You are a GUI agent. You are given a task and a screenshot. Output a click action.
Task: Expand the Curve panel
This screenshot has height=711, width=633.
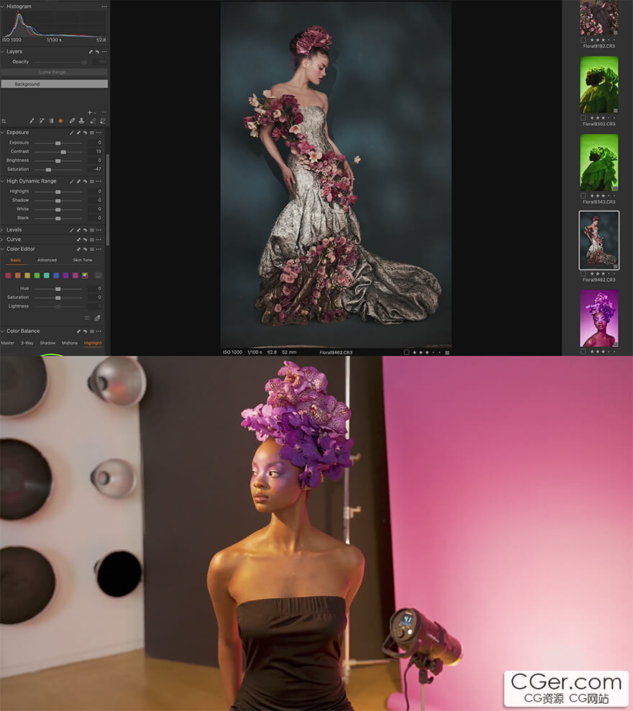pos(3,239)
